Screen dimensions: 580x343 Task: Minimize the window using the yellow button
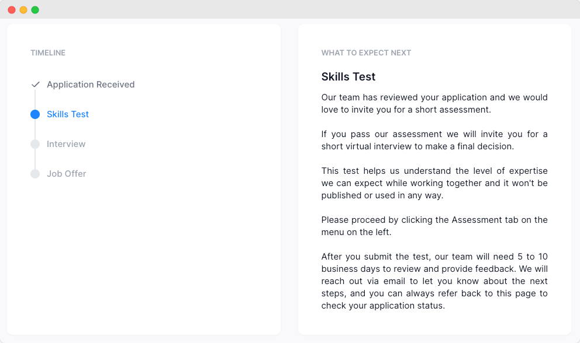point(23,10)
